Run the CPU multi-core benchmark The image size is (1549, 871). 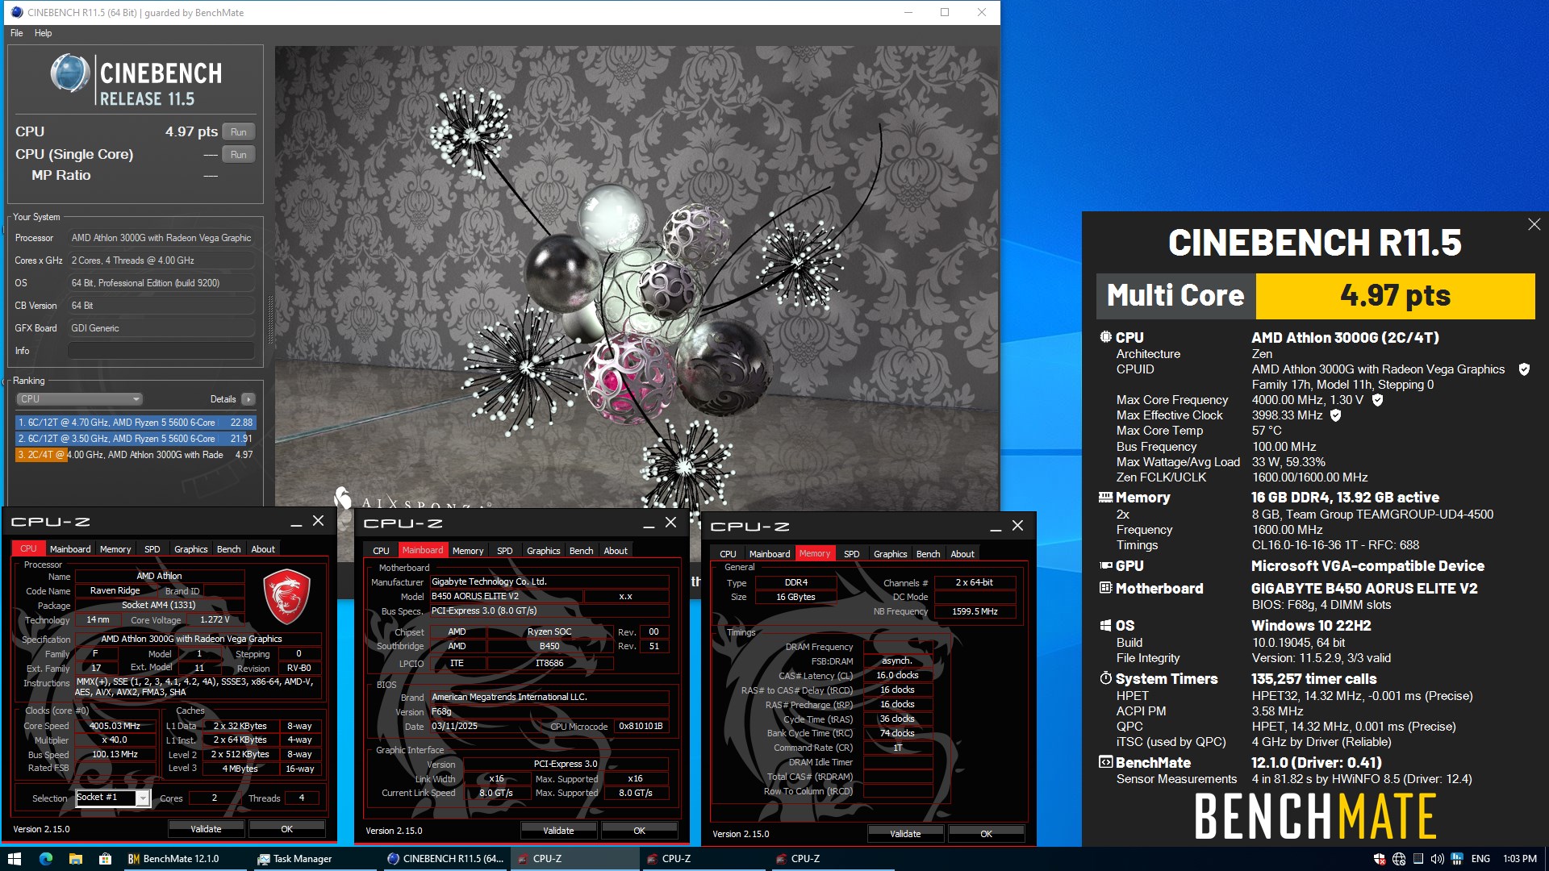238,131
